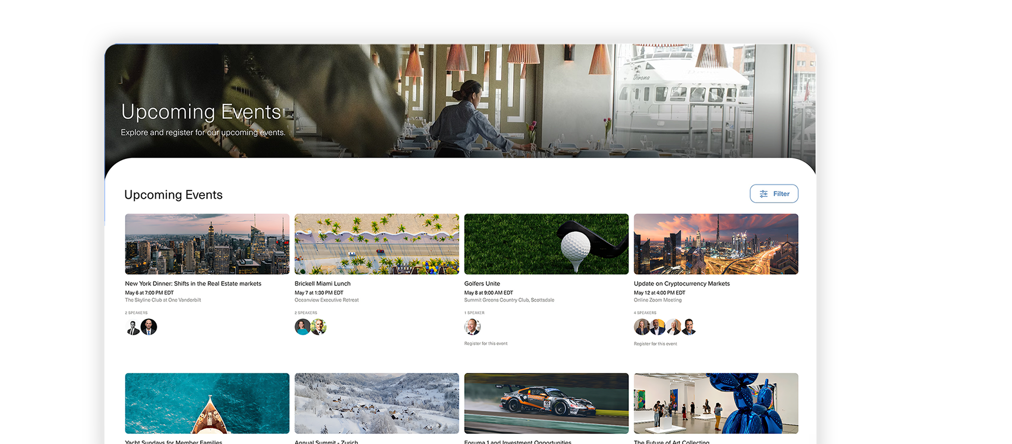The image size is (1012, 444).
Task: Click second speaker avatar of New York Dinner
Action: tap(149, 327)
